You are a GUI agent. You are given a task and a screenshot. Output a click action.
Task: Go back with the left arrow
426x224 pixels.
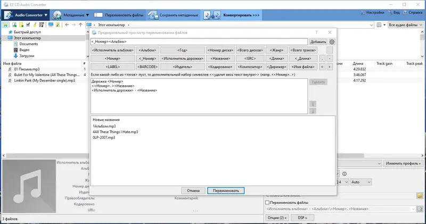click(67, 24)
